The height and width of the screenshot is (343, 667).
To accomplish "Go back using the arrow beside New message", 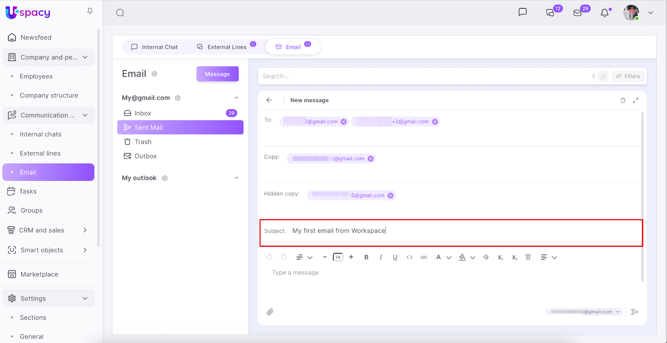I will [x=269, y=100].
